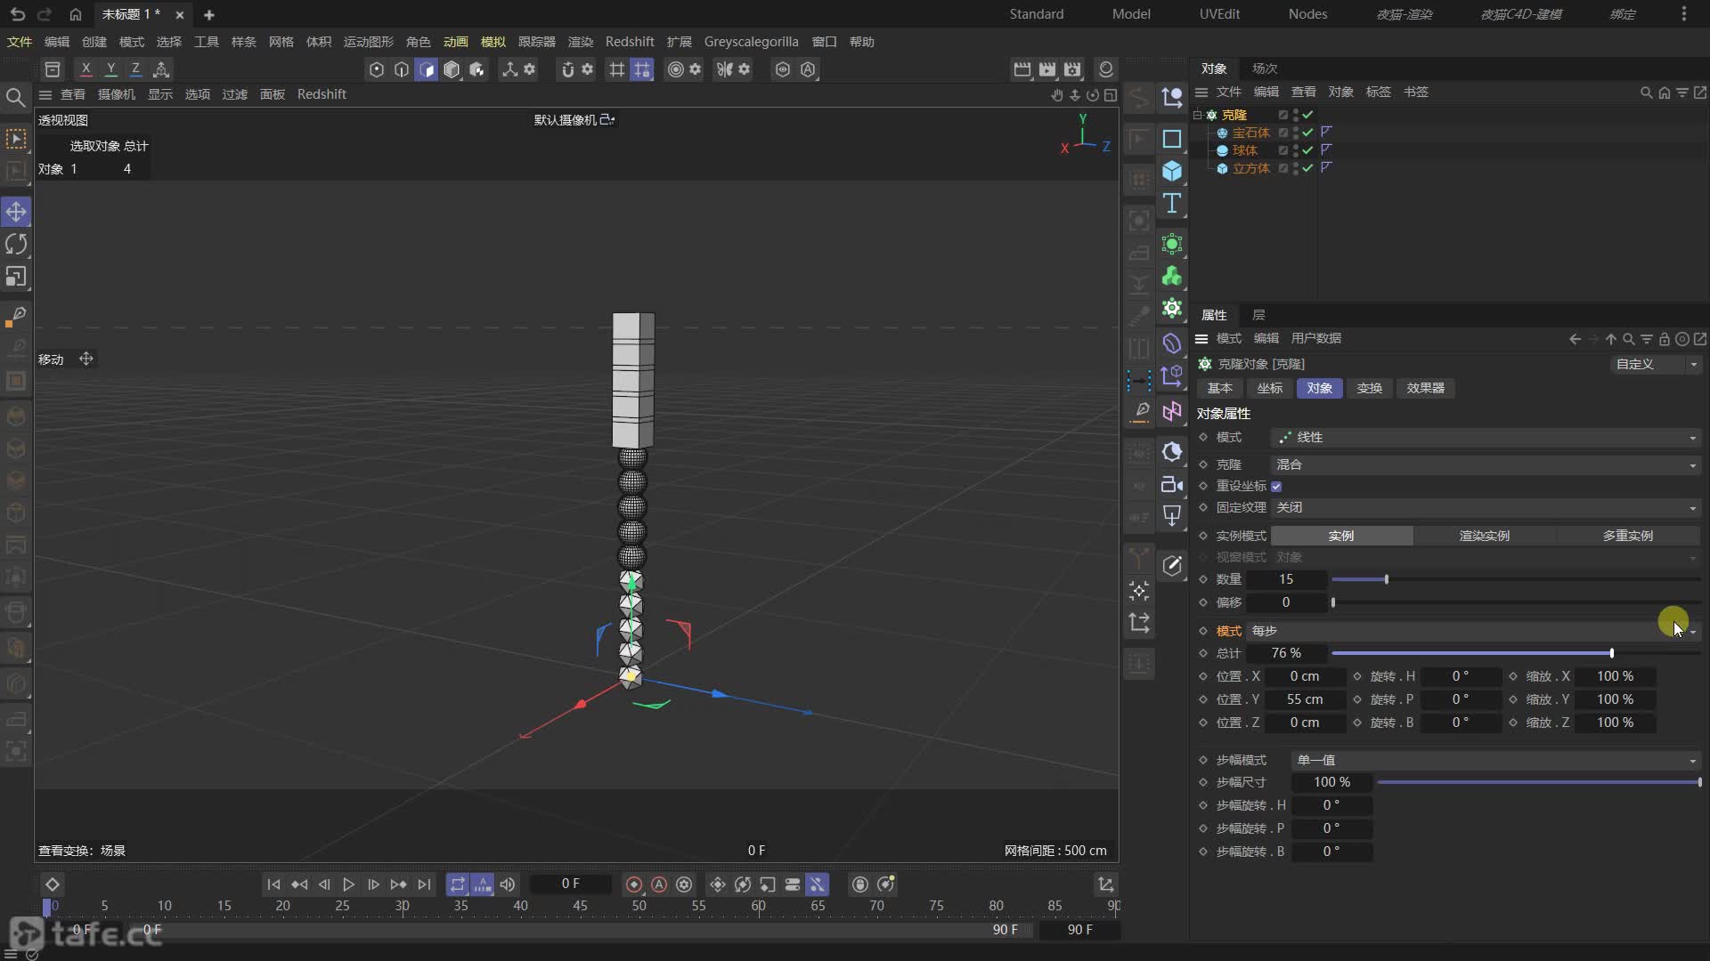Select the Scale tool in left toolbar
The height and width of the screenshot is (961, 1710).
[x=16, y=277]
